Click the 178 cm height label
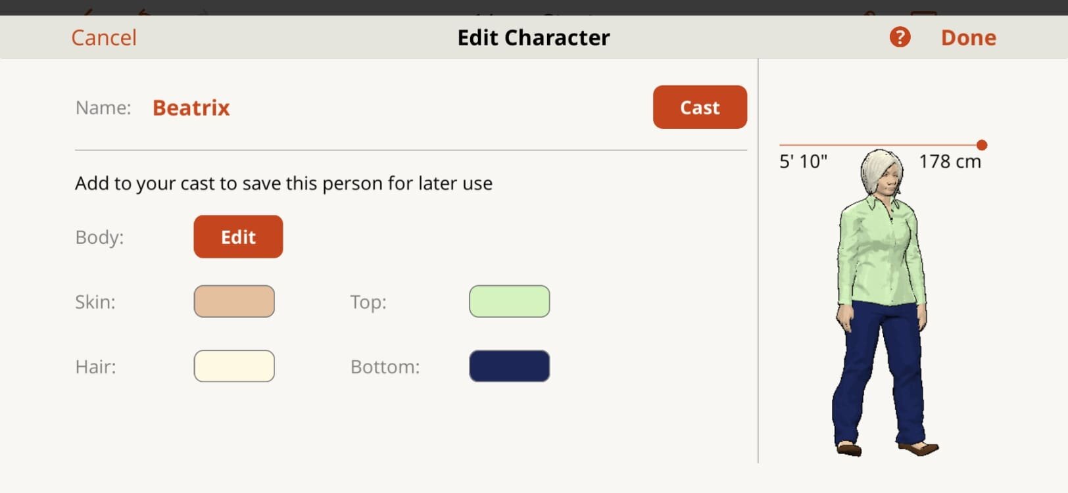1068x493 pixels. (949, 160)
